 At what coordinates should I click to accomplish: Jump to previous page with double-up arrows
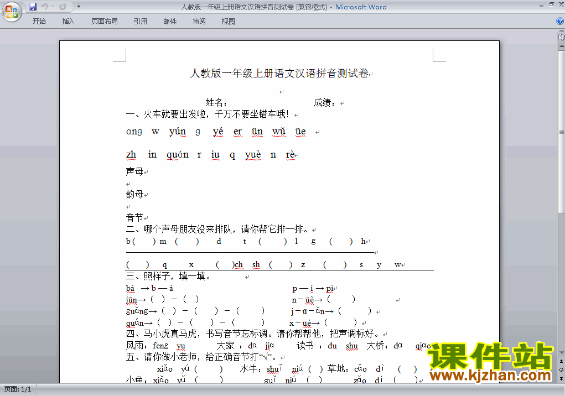[561, 361]
